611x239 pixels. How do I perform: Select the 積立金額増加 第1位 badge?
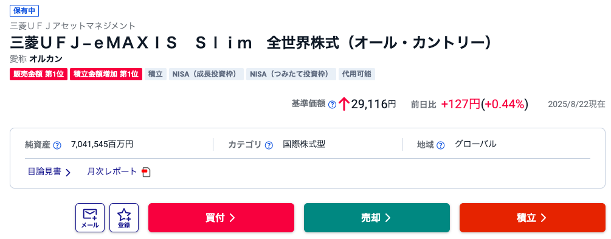[106, 74]
